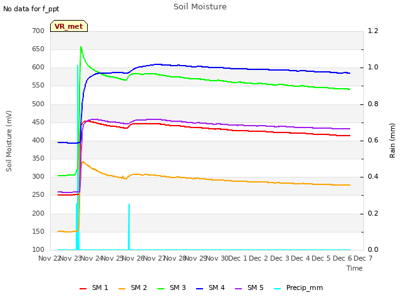
Task: Click the Nov 22 date label
Action: 49,258
